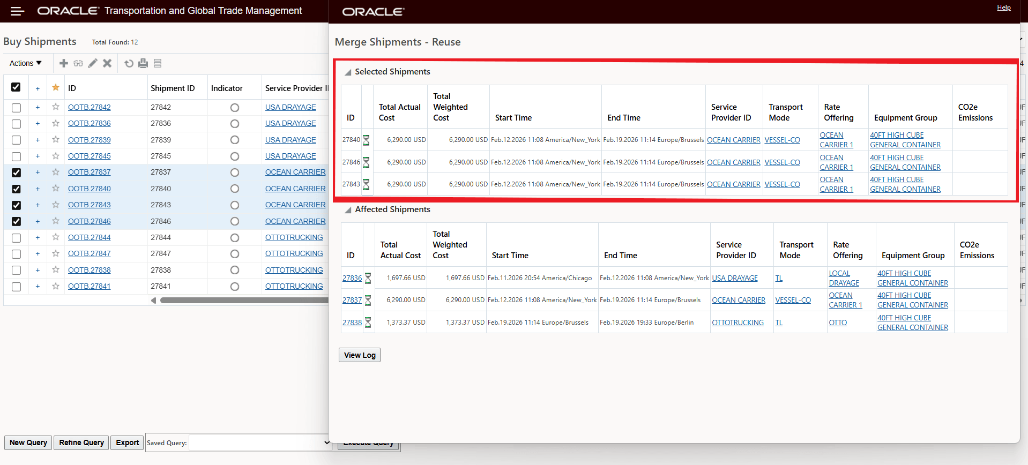Click indicator circle for shipment 27845
The width and height of the screenshot is (1028, 465).
(x=234, y=156)
